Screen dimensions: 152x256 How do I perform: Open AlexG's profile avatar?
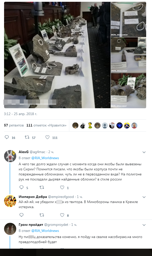point(10,156)
